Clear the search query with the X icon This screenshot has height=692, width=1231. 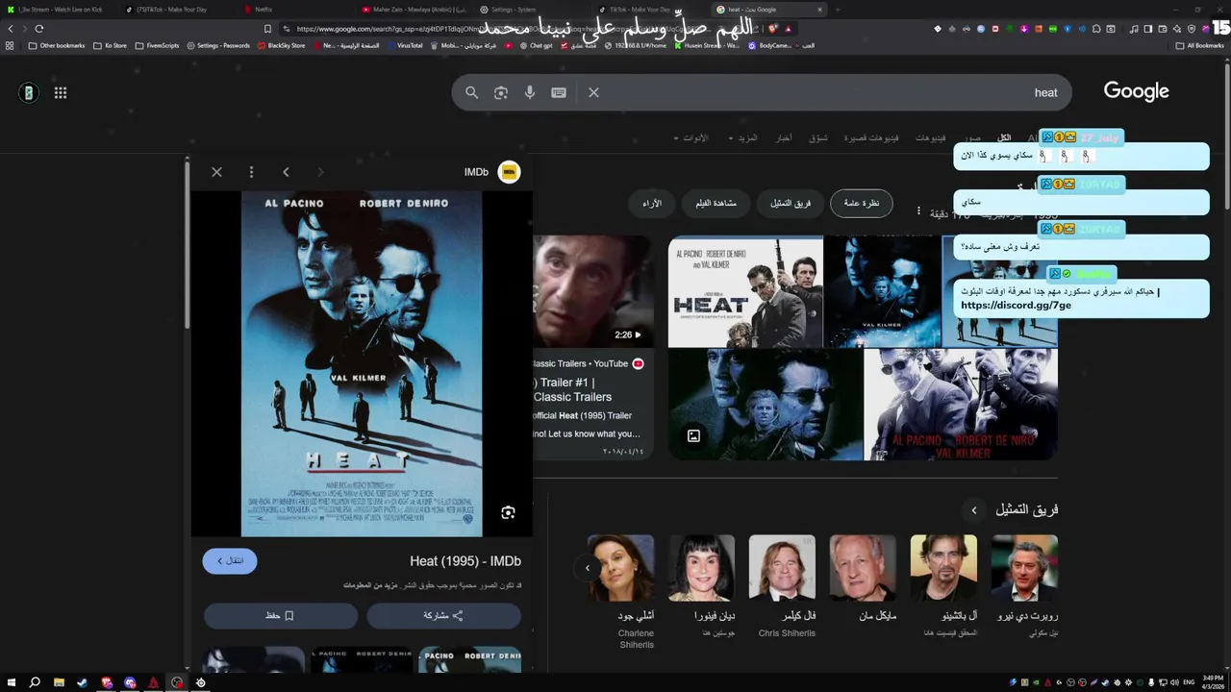pyautogui.click(x=593, y=92)
